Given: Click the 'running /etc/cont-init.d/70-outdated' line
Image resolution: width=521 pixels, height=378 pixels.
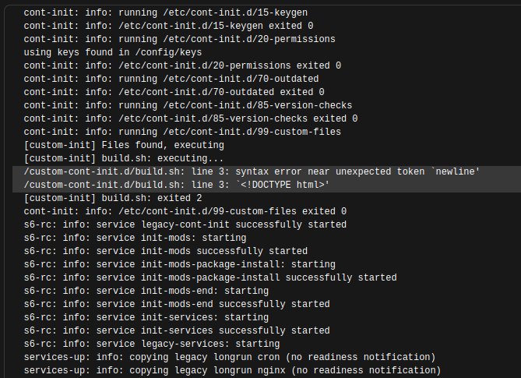Looking at the screenshot, I should 171,79.
